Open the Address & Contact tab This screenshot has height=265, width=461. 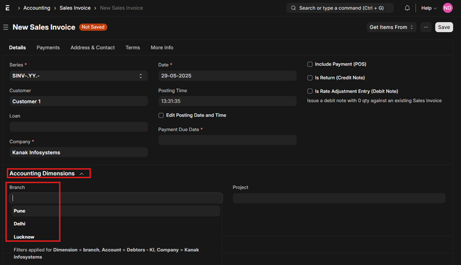pos(93,48)
